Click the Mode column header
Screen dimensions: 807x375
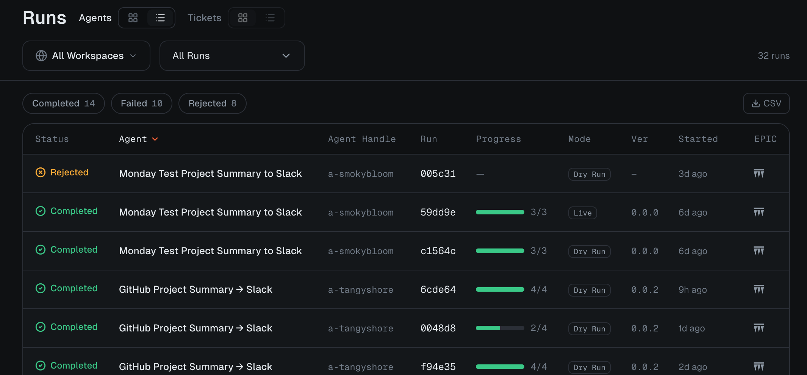point(580,139)
